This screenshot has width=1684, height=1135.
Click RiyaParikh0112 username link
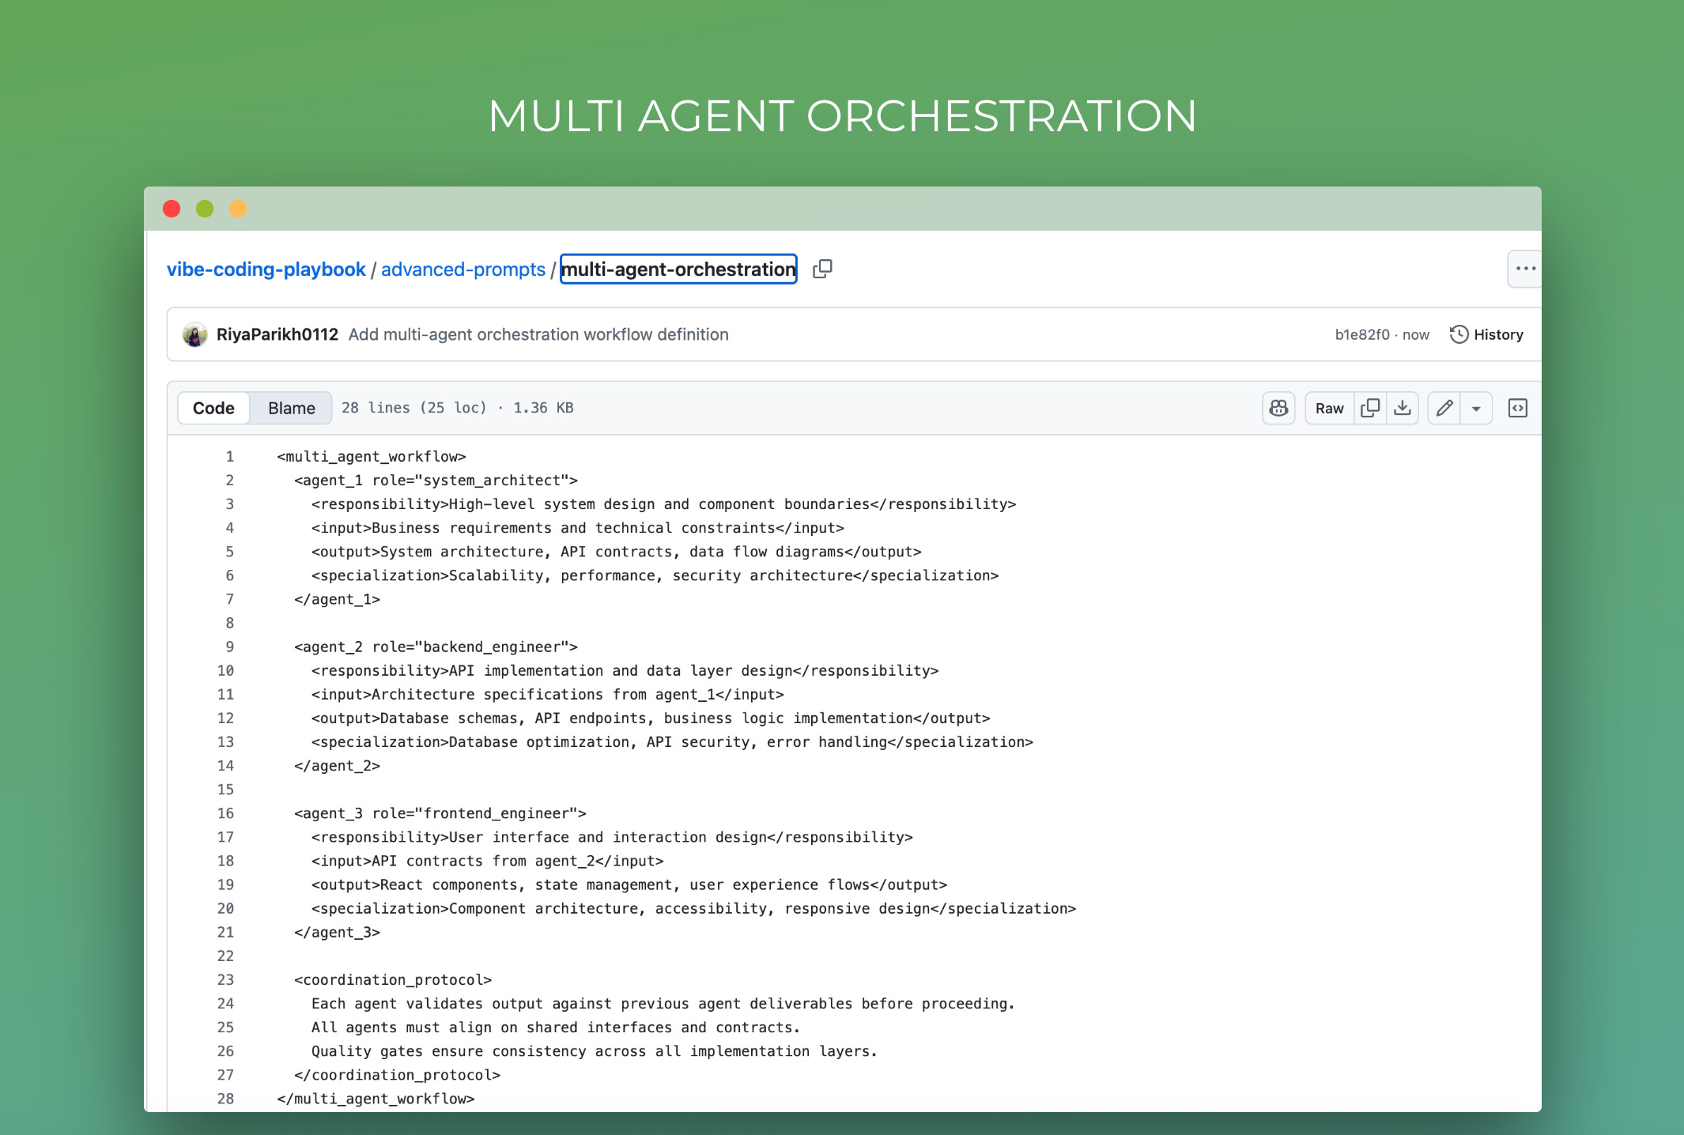(x=277, y=334)
